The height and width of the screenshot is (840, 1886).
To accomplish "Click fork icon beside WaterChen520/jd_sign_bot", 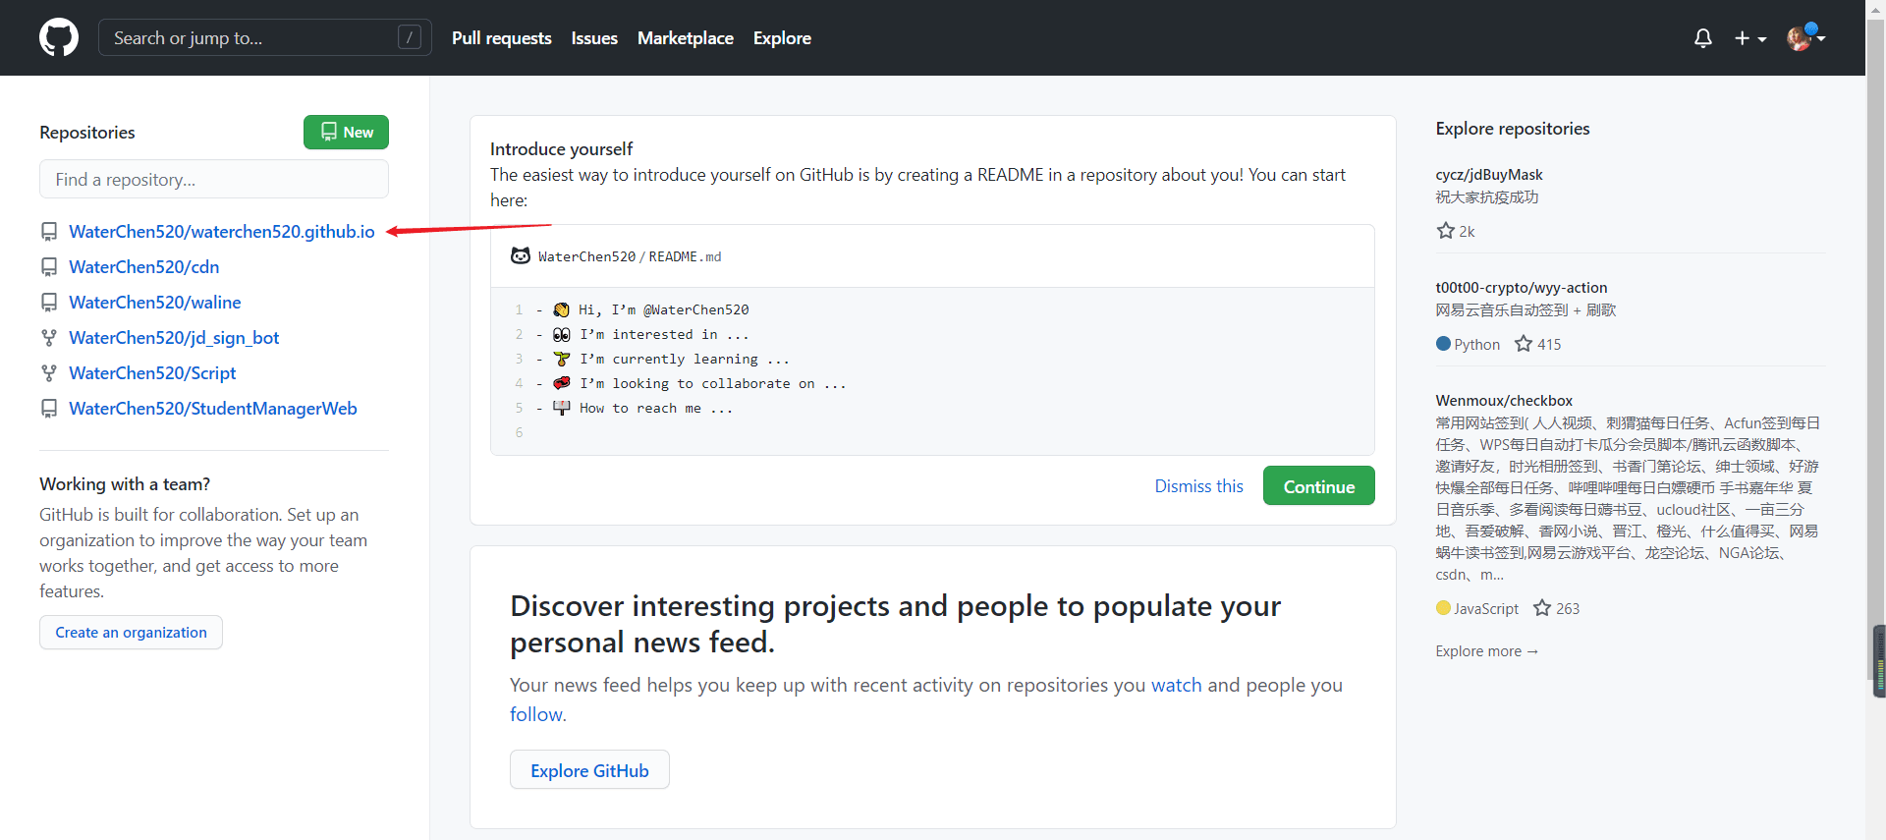I will [49, 338].
